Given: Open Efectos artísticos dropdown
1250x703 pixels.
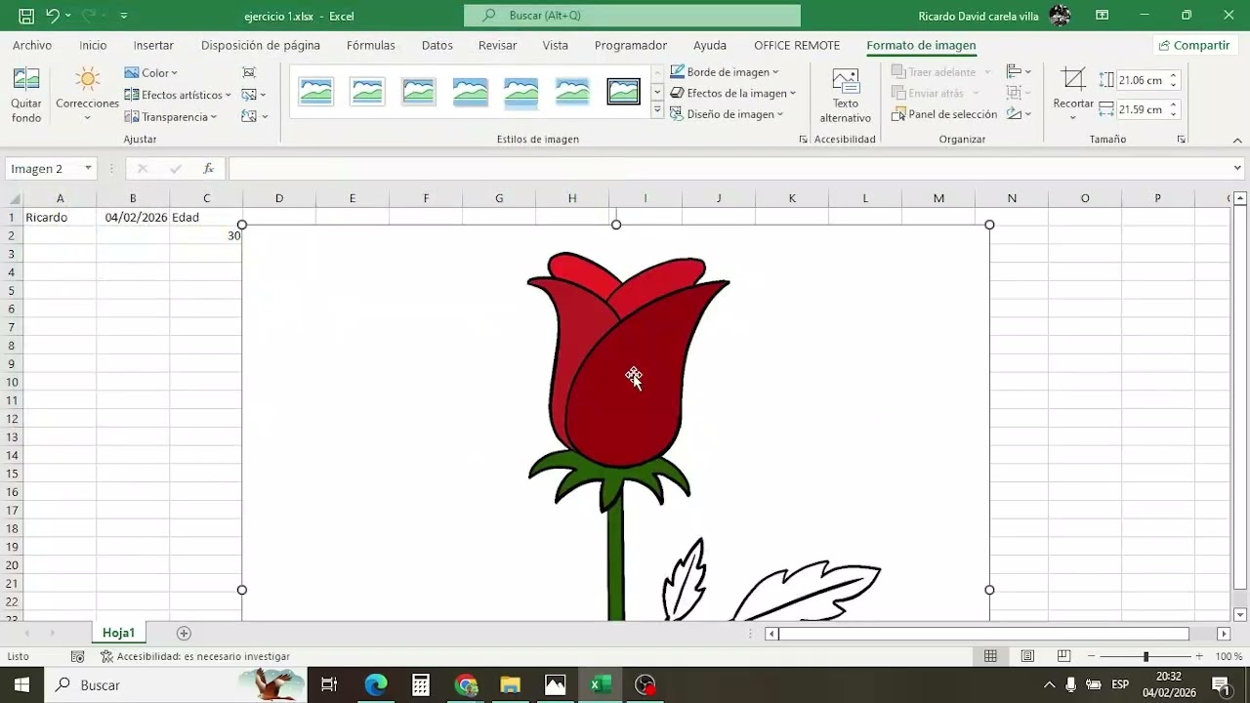Looking at the screenshot, I should tap(178, 95).
